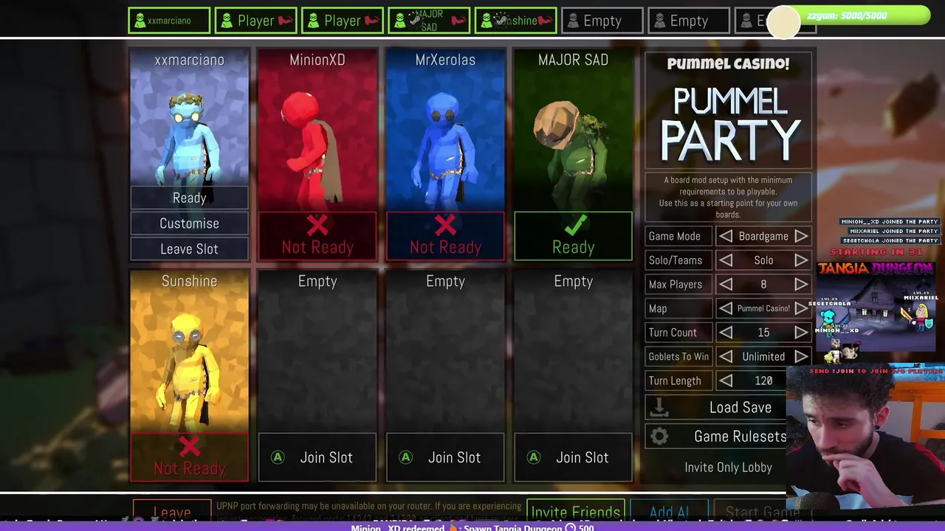The height and width of the screenshot is (531, 945).
Task: Select the MAJOR SAD tab in top bar
Action: coord(429,21)
